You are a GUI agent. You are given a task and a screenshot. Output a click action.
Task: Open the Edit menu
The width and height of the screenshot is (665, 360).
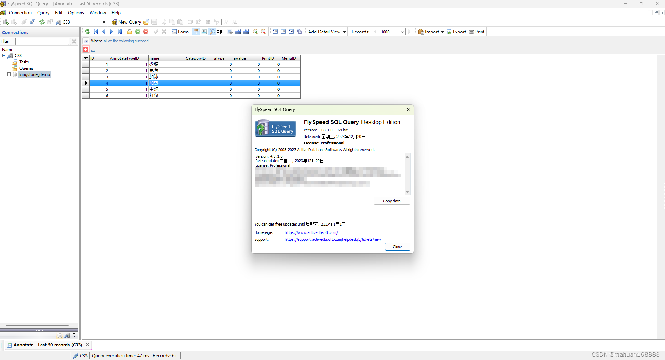[59, 13]
